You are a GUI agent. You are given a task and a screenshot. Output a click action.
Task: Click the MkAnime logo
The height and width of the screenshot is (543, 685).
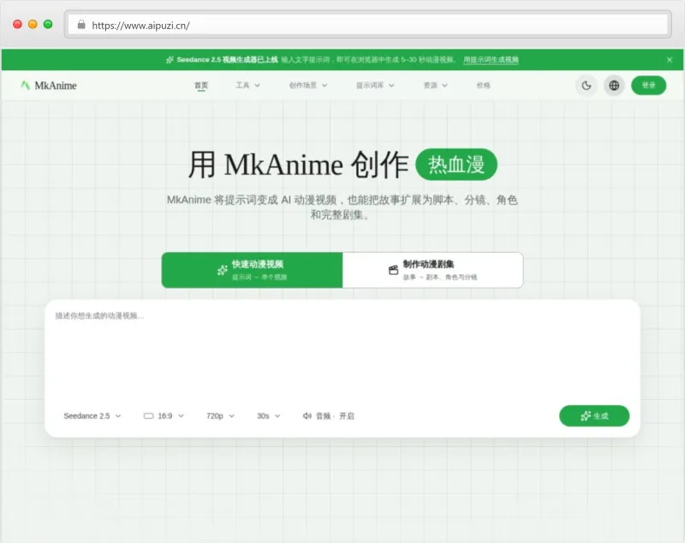point(49,85)
